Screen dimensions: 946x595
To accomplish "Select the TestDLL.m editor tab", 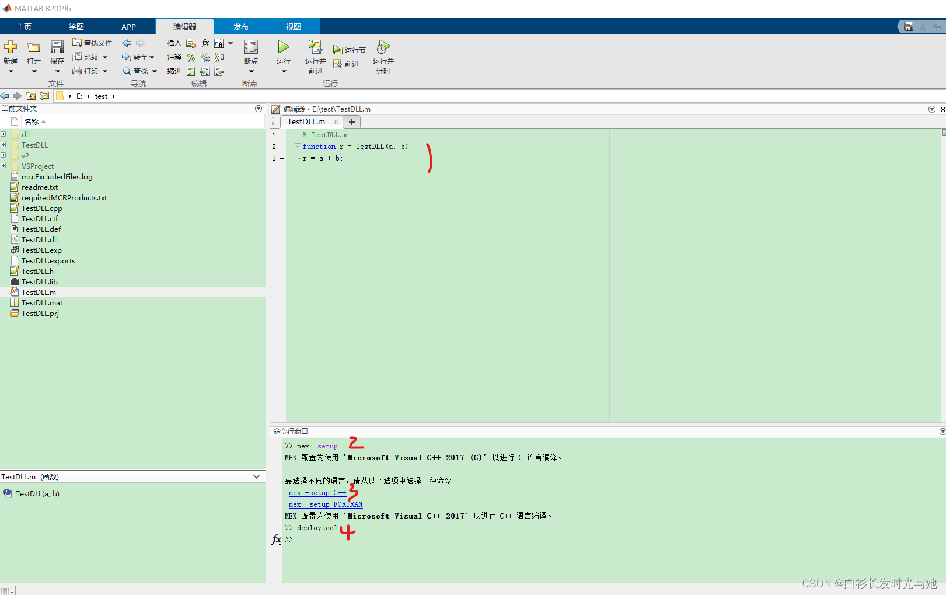I will coord(306,122).
